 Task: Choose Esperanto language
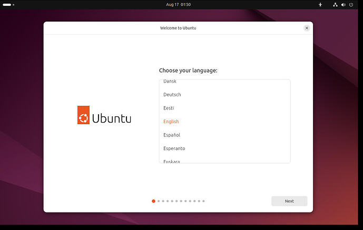[225, 148]
